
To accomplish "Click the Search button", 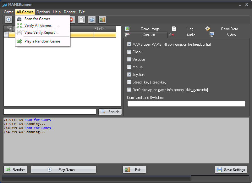I will tap(110, 112).
